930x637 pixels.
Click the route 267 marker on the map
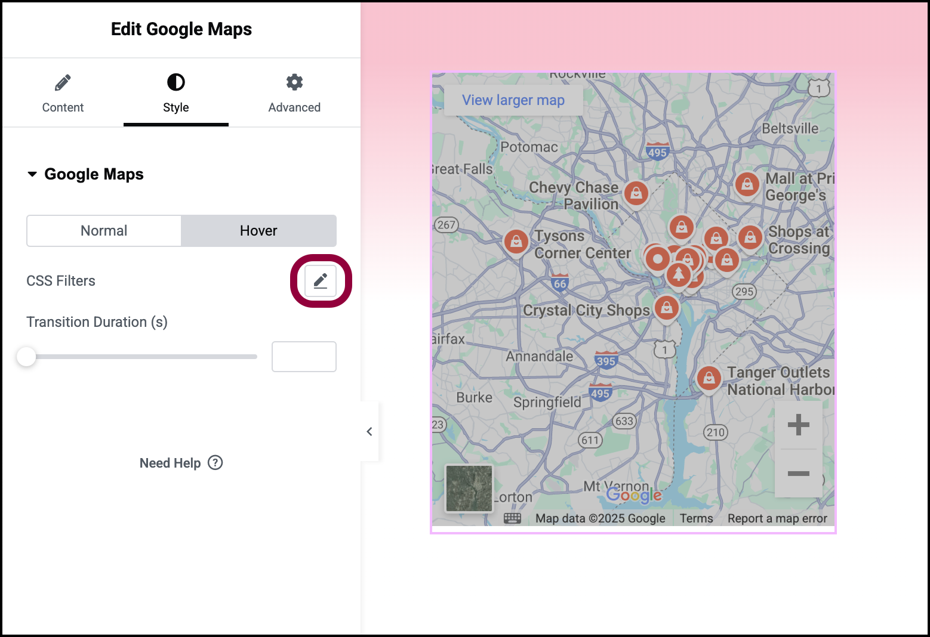446,225
